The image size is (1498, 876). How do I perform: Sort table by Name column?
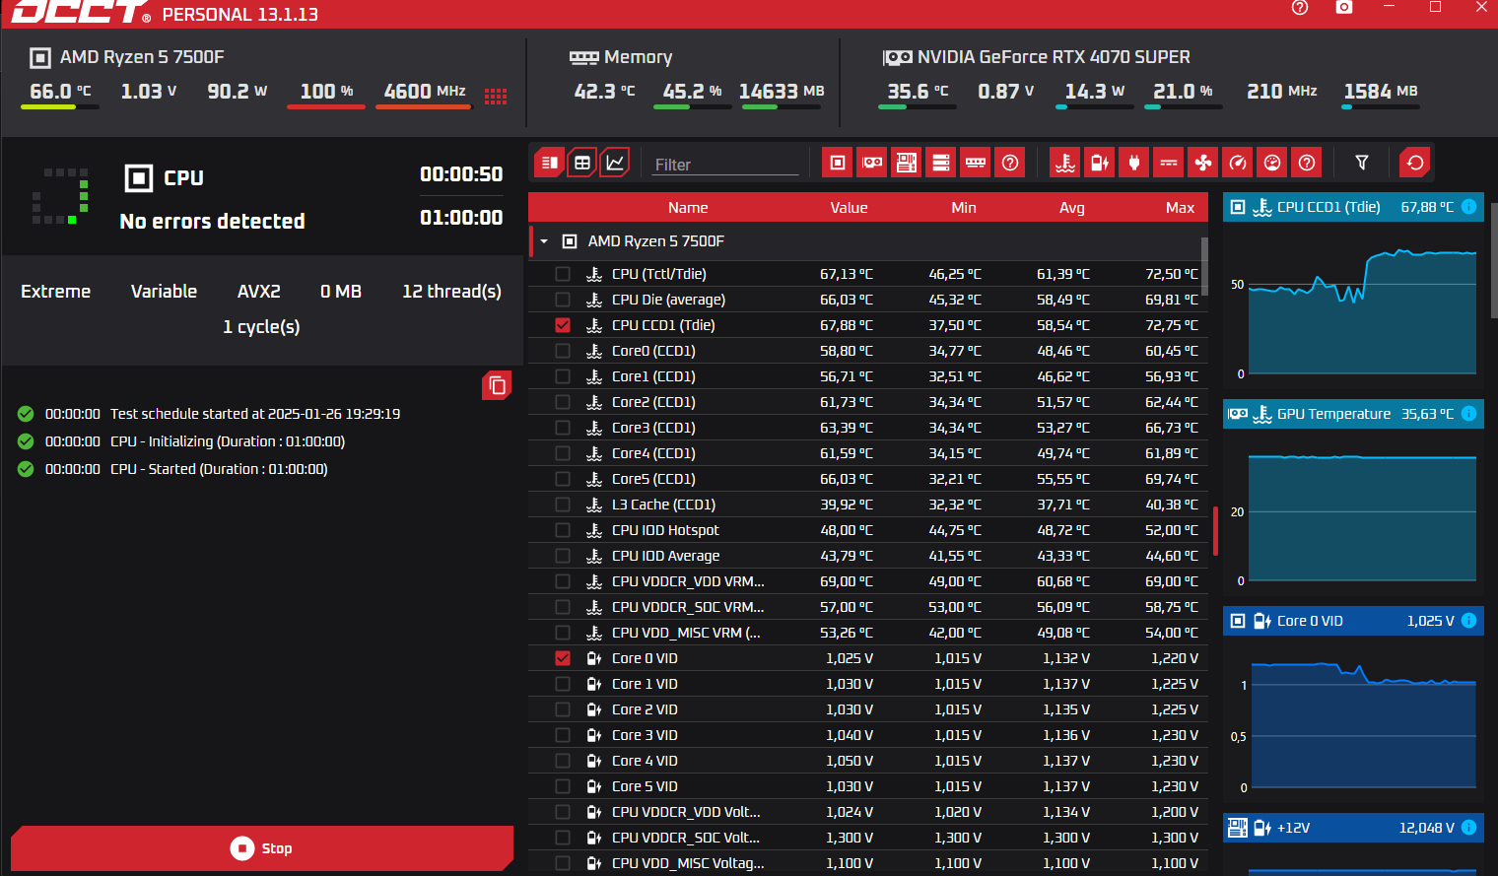(x=688, y=208)
